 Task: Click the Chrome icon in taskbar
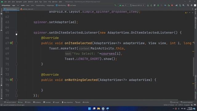(x=103, y=109)
